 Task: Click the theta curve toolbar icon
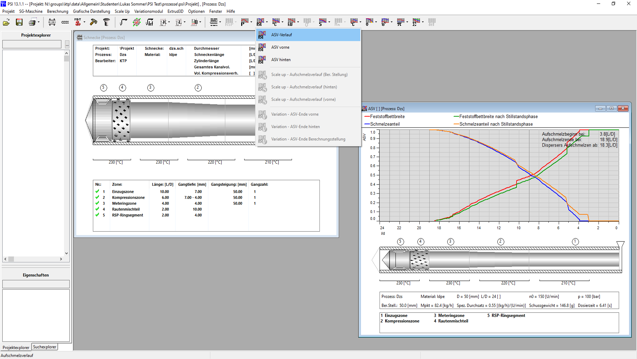369,22
